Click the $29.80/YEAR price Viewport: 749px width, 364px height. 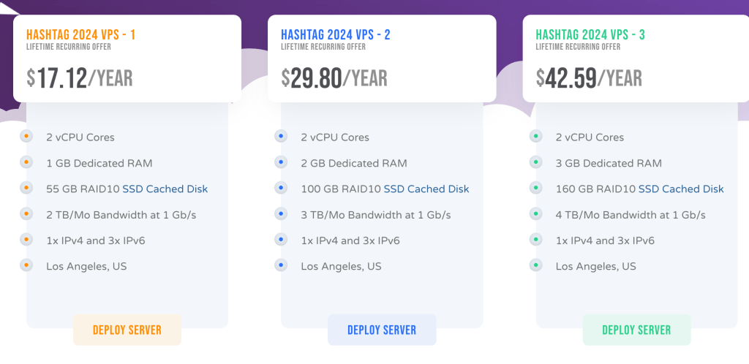(334, 78)
